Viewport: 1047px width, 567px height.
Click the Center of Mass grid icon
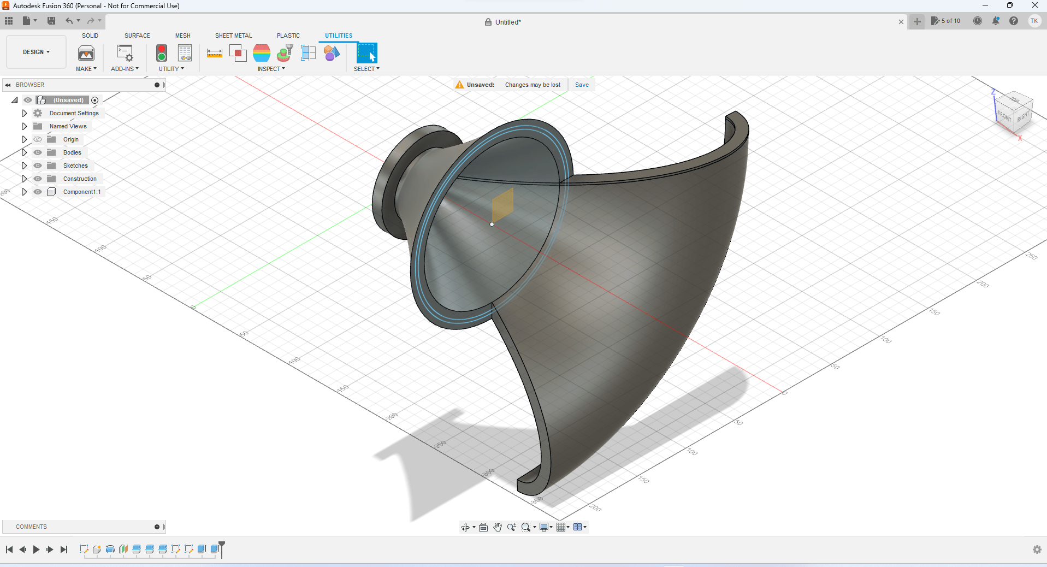point(309,53)
